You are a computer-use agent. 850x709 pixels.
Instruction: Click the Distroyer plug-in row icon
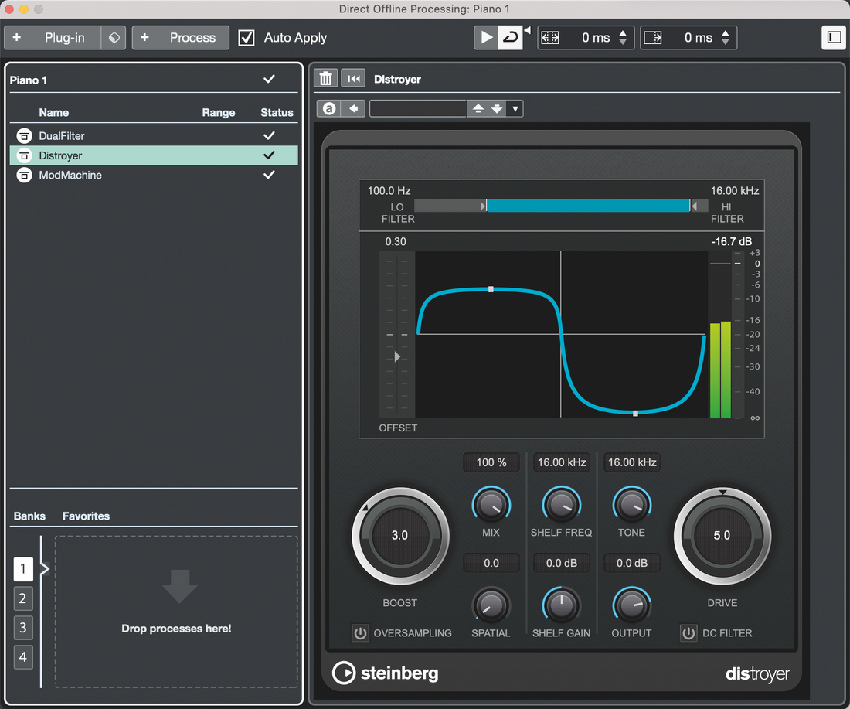pos(24,155)
